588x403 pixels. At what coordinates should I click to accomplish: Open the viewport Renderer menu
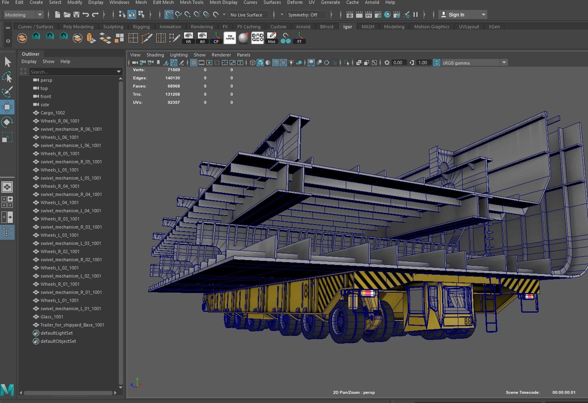221,55
